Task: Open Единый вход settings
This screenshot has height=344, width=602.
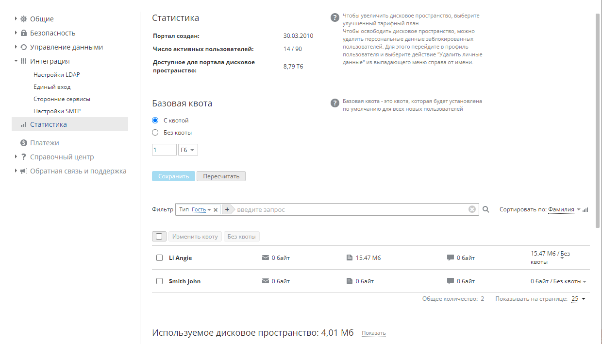Action: coord(52,87)
